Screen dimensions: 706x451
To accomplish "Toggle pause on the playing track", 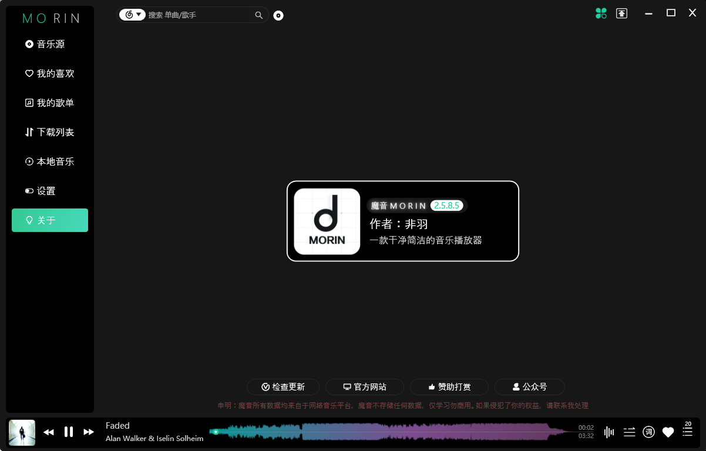I will point(69,432).
